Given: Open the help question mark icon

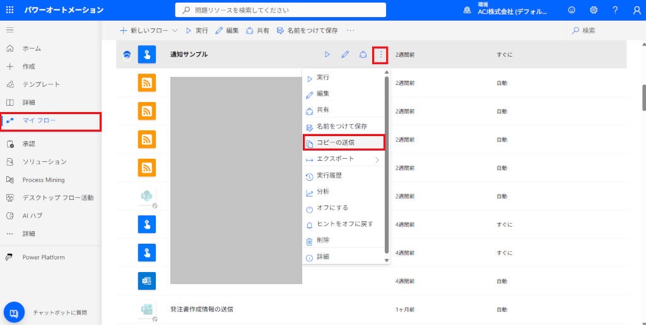Looking at the screenshot, I should coord(615,10).
